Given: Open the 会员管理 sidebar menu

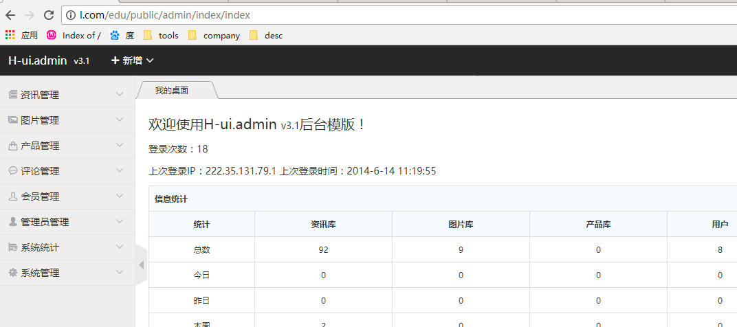Looking at the screenshot, I should [40, 196].
